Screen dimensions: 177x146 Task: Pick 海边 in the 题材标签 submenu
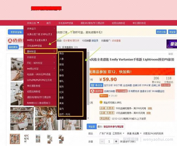click(x=61, y=53)
